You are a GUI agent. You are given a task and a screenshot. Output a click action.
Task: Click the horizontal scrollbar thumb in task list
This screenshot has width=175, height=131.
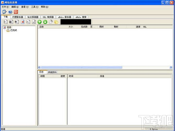81,67
